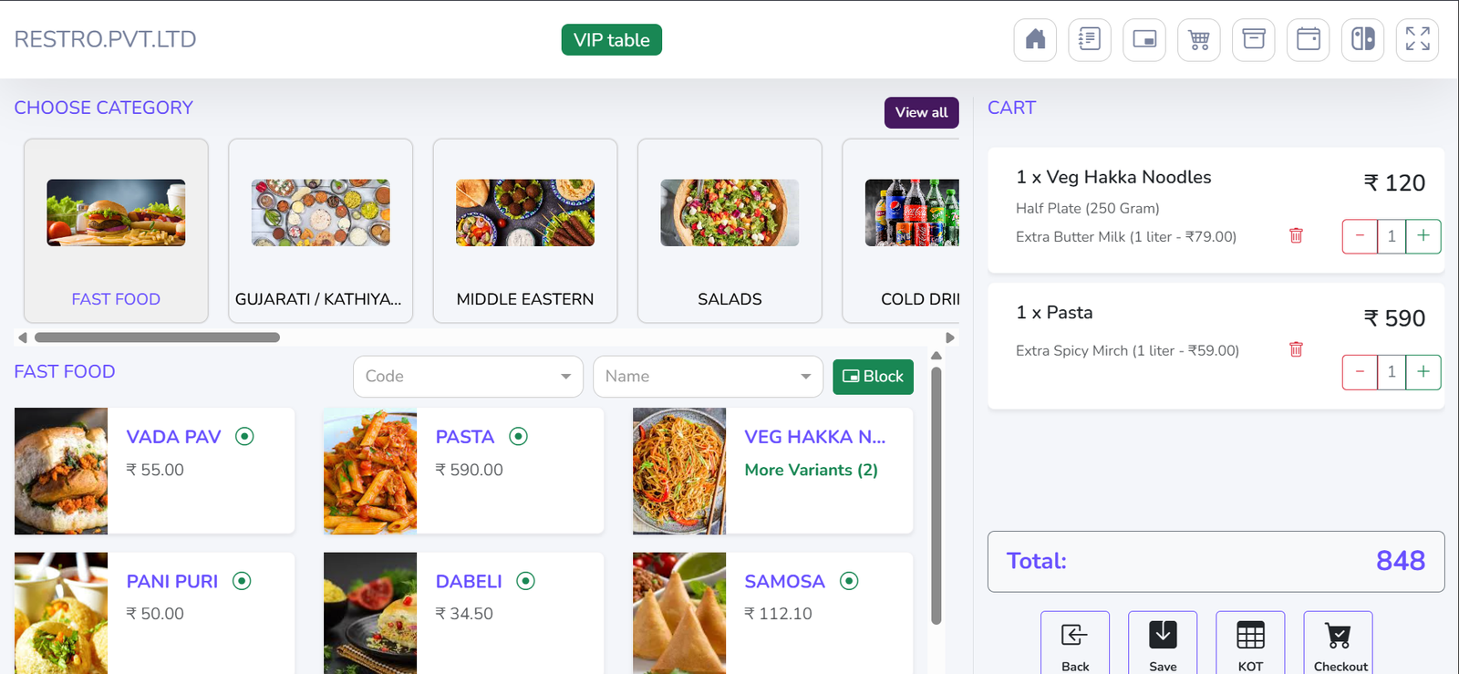
Task: Go to the home screen icon
Action: [1035, 40]
